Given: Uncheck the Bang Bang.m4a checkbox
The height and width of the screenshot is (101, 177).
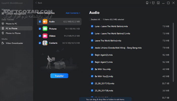Looking at the screenshot, I should tap(92, 48).
